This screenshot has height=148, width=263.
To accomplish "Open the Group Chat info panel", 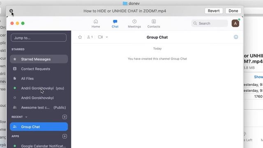I will pyautogui.click(x=236, y=37).
